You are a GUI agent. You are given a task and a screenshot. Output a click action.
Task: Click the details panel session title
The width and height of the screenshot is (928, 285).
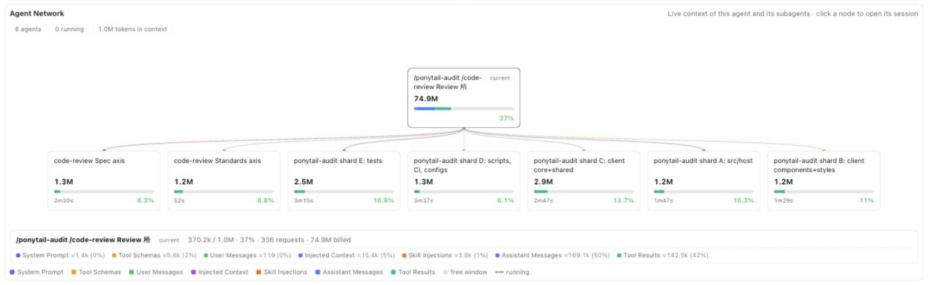coord(83,240)
